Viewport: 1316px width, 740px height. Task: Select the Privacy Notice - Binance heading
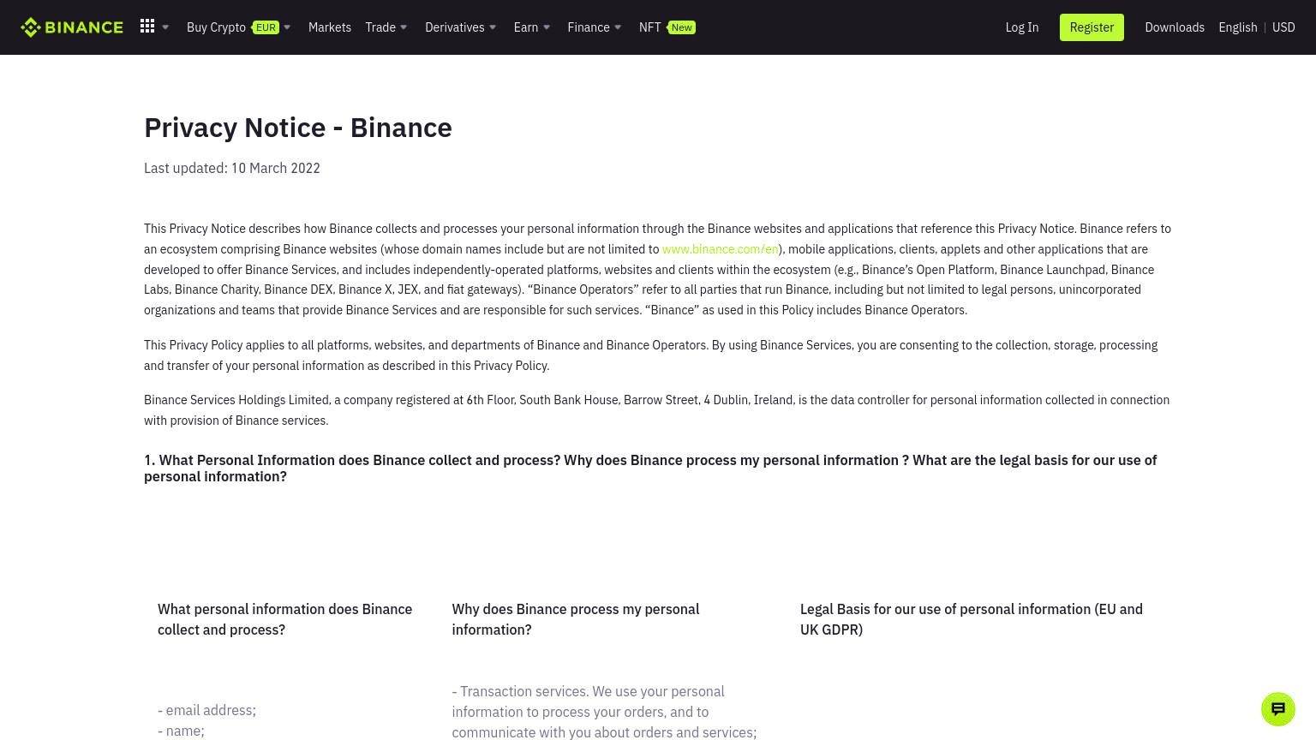coord(298,128)
